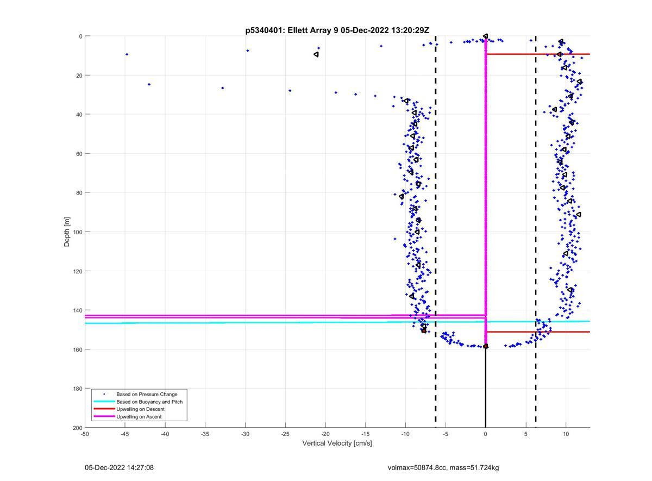
Task: Select 'Upwelling on Descent' legend entry
Action: coord(140,409)
